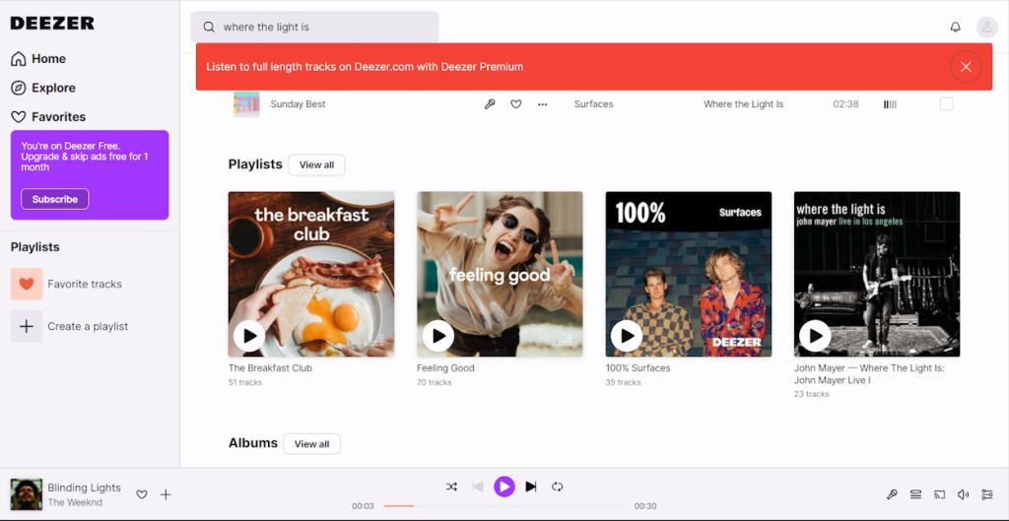
Task: Go to previous track
Action: (478, 487)
